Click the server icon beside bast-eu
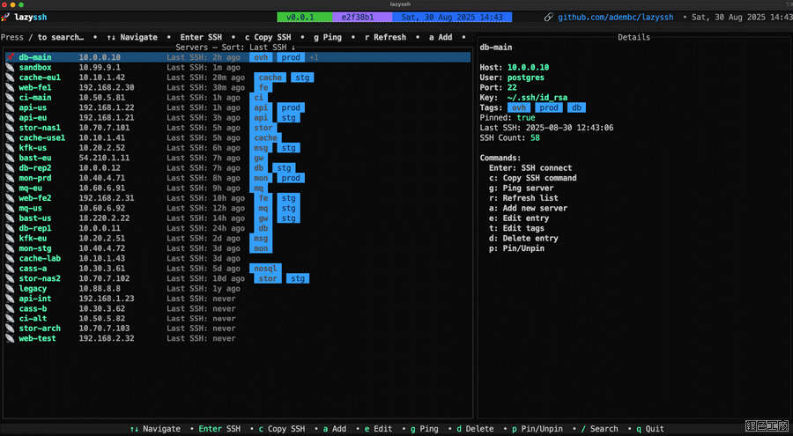 10,158
